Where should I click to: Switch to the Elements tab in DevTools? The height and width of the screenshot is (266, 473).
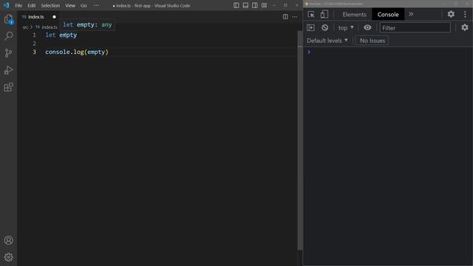354,15
